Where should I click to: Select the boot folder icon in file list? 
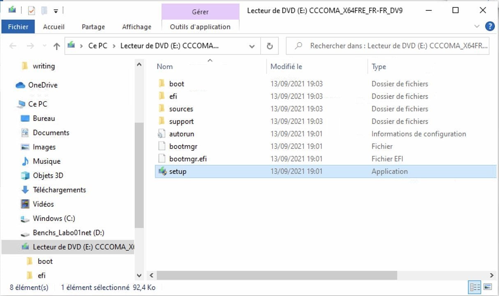[x=162, y=83]
